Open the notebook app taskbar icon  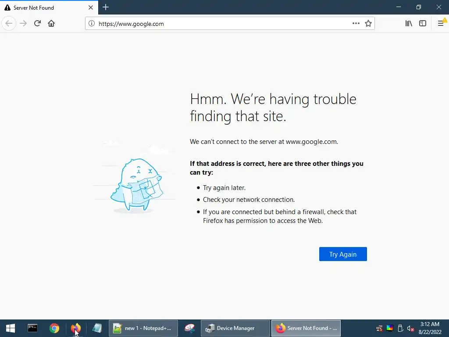click(97, 328)
